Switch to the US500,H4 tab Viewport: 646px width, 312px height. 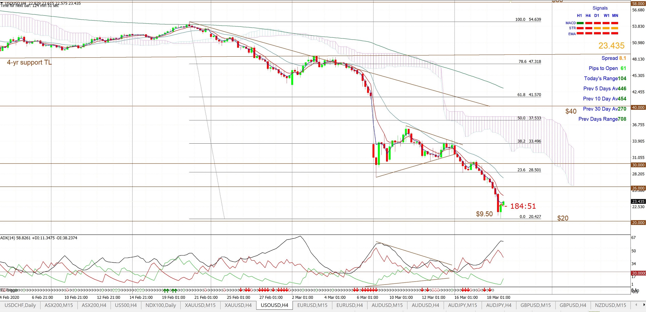tap(126, 305)
